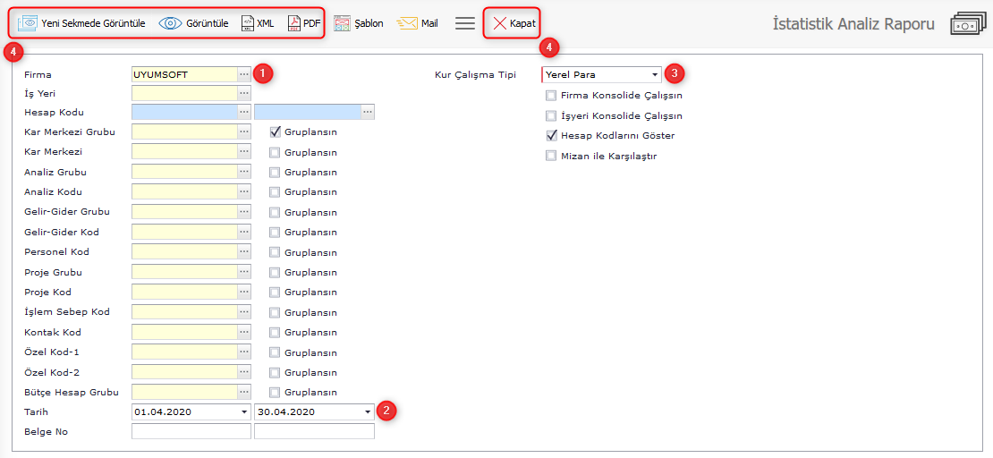Viewport: 993px width, 458px height.
Task: Send report via Mail icon
Action: point(407,23)
